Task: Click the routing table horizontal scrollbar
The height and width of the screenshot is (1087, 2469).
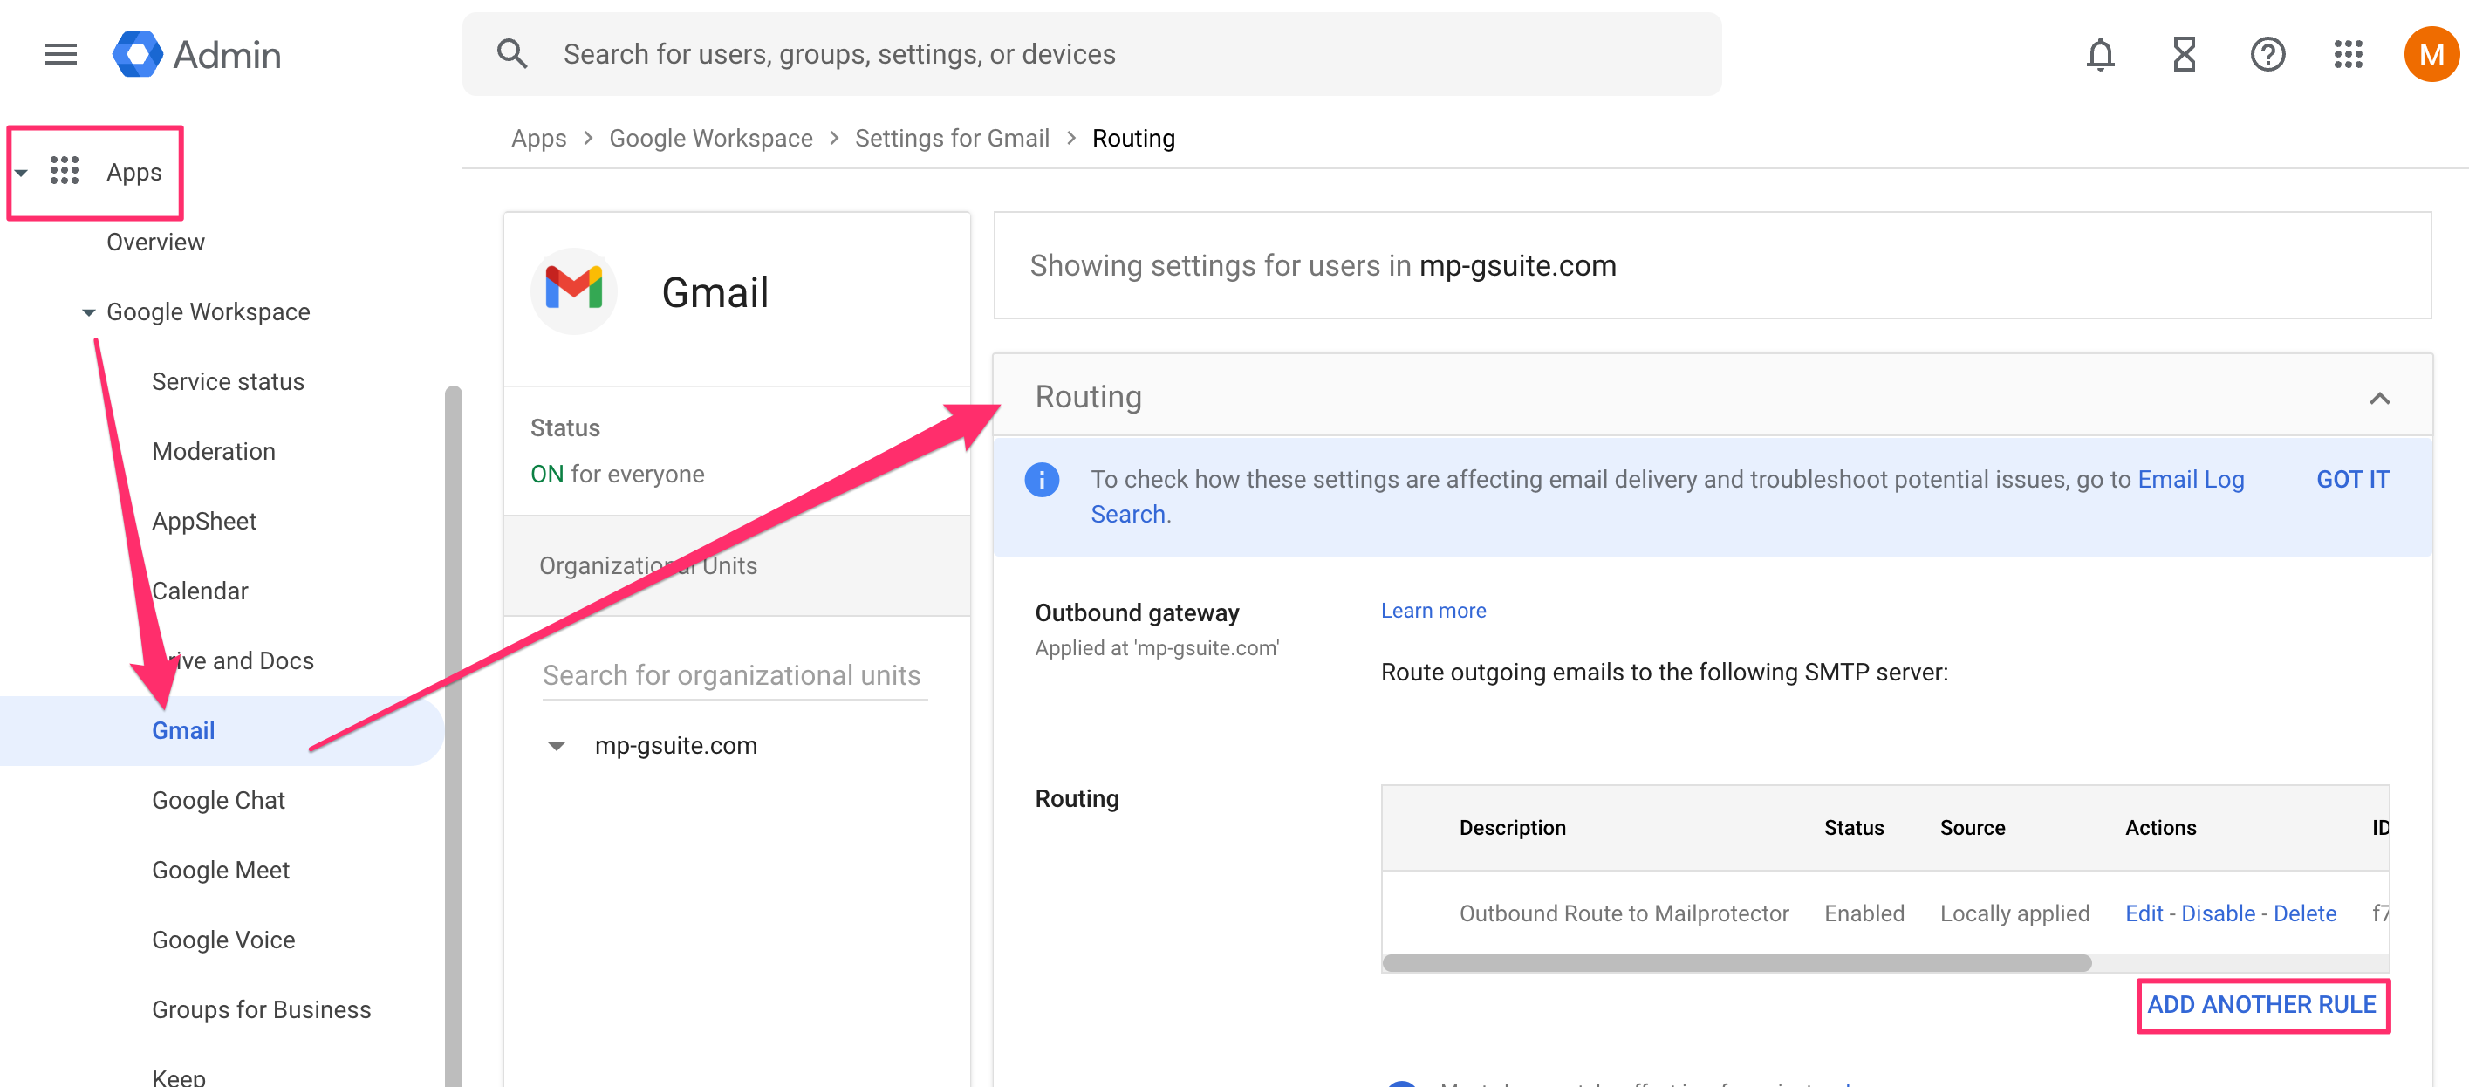Action: (x=1736, y=963)
